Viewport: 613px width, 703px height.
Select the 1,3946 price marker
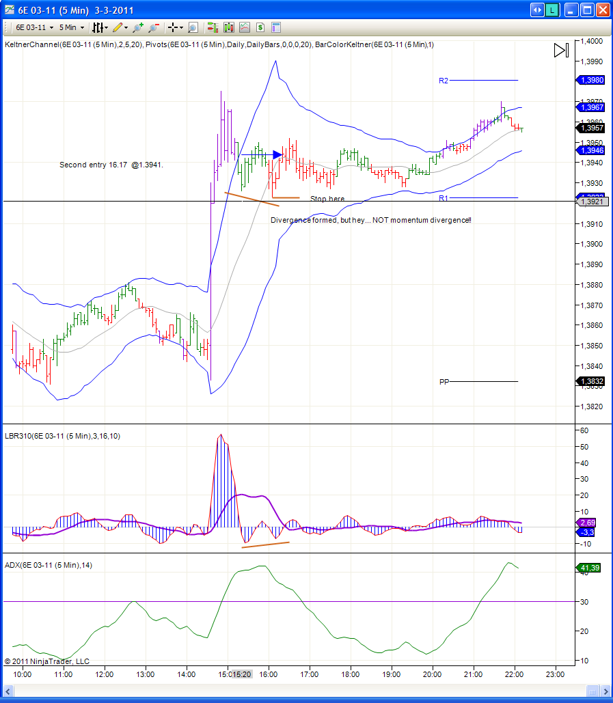(x=590, y=150)
